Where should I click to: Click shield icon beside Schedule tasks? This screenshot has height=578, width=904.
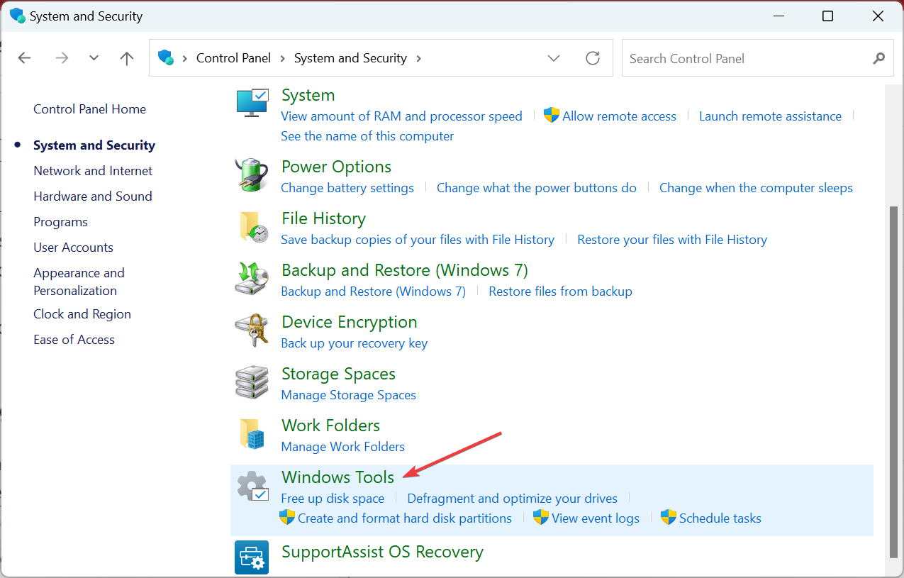coord(669,518)
